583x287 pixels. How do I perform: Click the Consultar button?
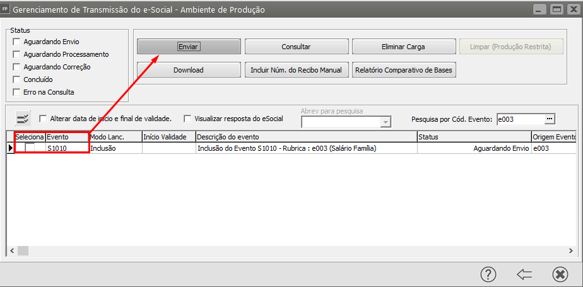pyautogui.click(x=296, y=47)
